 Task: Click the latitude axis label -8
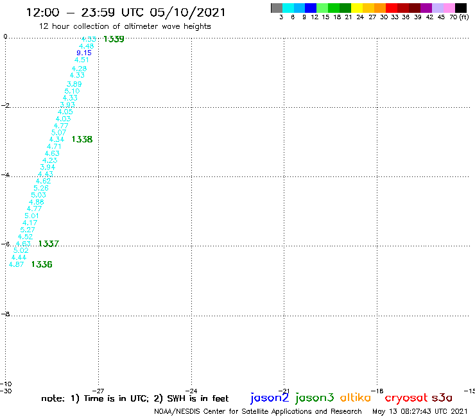pyautogui.click(x=5, y=314)
